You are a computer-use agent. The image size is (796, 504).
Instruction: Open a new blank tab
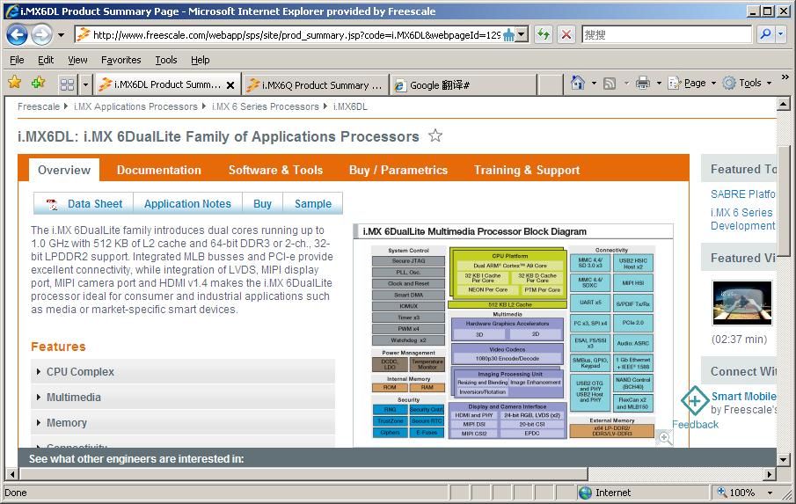coord(550,84)
